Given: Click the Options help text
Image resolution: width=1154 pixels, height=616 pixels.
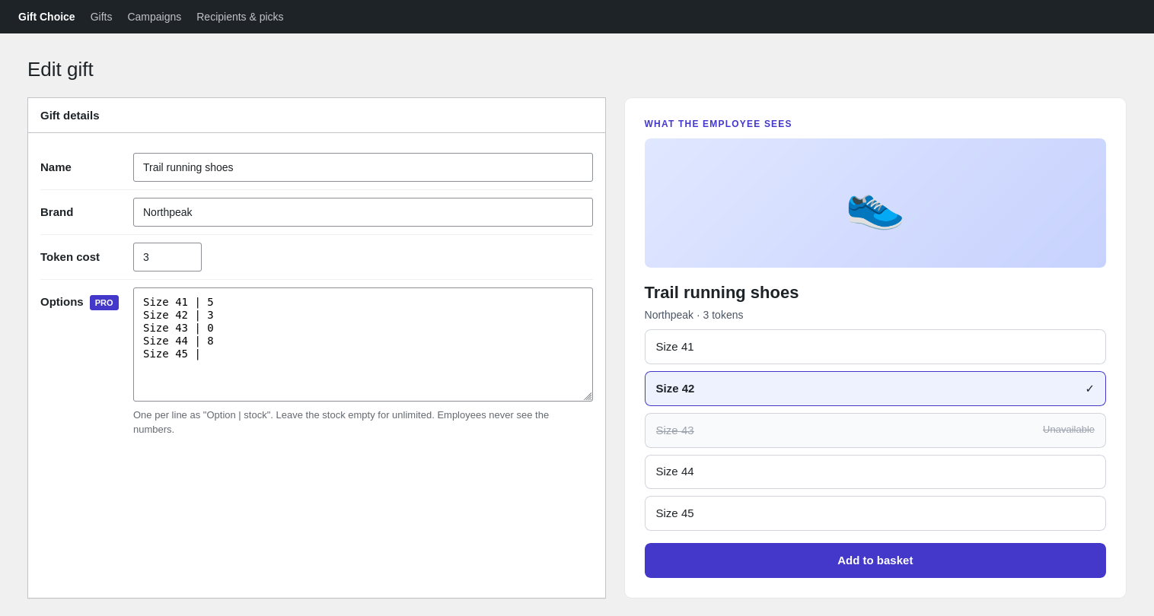Looking at the screenshot, I should (x=341, y=422).
